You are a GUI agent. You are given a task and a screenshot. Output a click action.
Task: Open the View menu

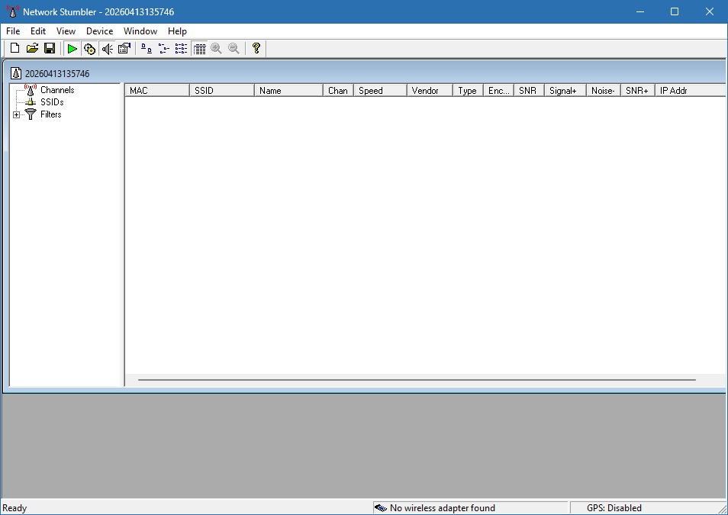66,31
